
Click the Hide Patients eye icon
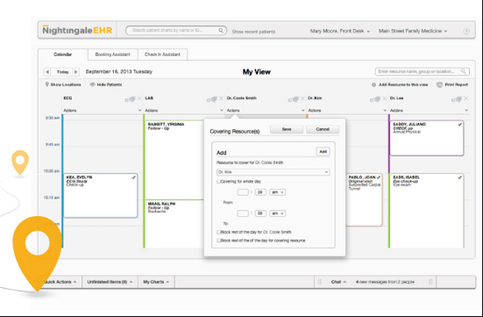tap(92, 84)
